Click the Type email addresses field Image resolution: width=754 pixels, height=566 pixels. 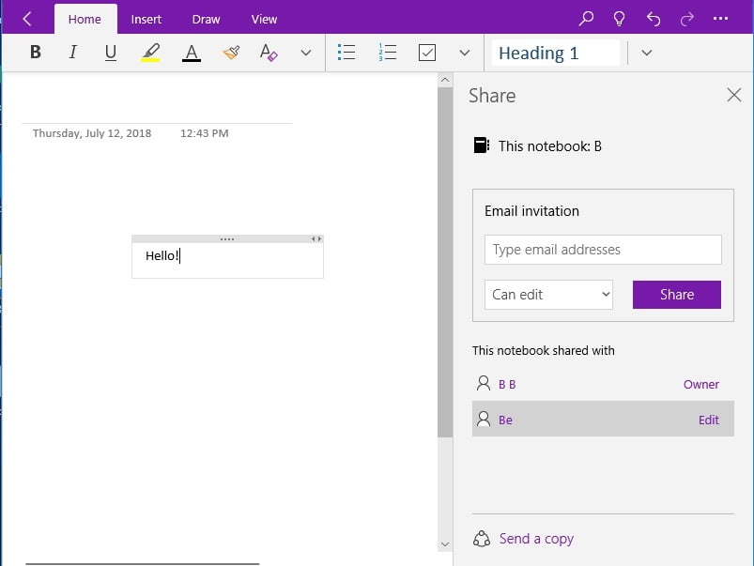coord(603,250)
